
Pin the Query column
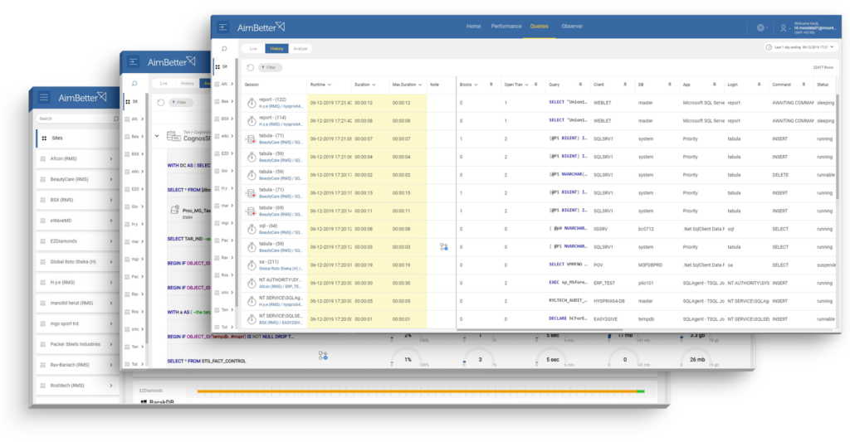click(580, 85)
